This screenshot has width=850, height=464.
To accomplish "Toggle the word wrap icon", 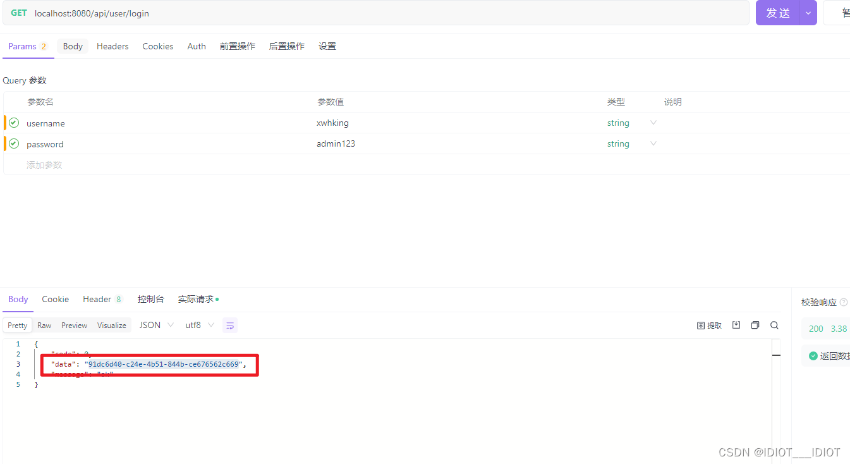I will tap(230, 326).
